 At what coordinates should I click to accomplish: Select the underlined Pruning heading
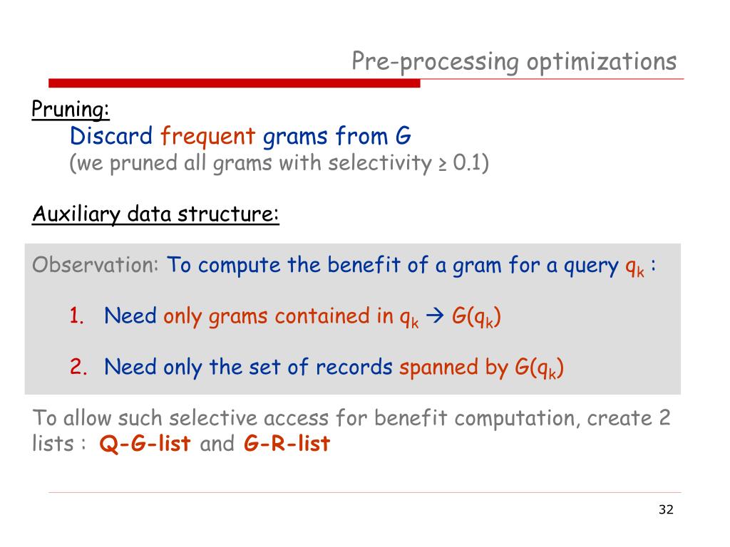71,110
